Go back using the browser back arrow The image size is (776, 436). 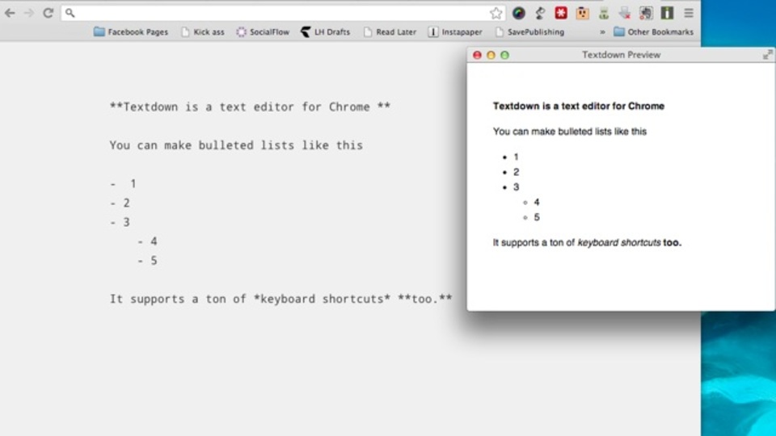pyautogui.click(x=10, y=14)
